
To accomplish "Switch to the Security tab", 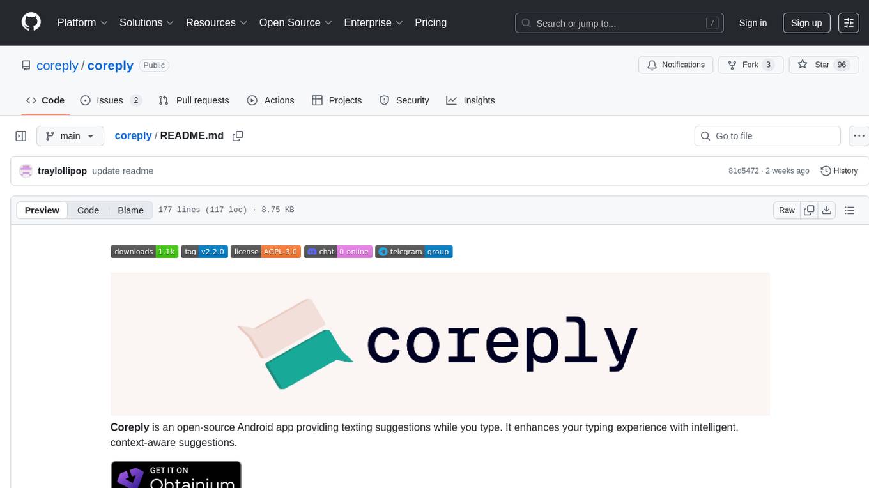I will tap(404, 100).
